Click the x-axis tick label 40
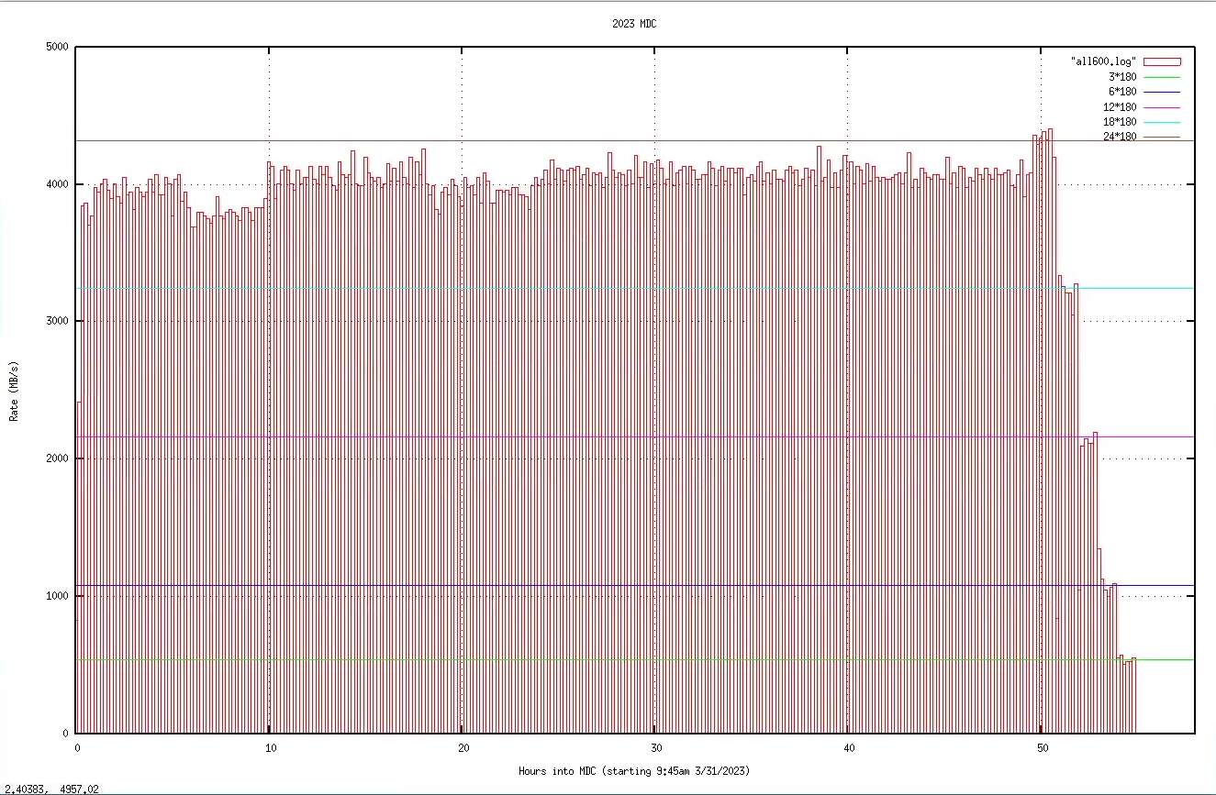This screenshot has height=795, width=1216. coord(847,748)
